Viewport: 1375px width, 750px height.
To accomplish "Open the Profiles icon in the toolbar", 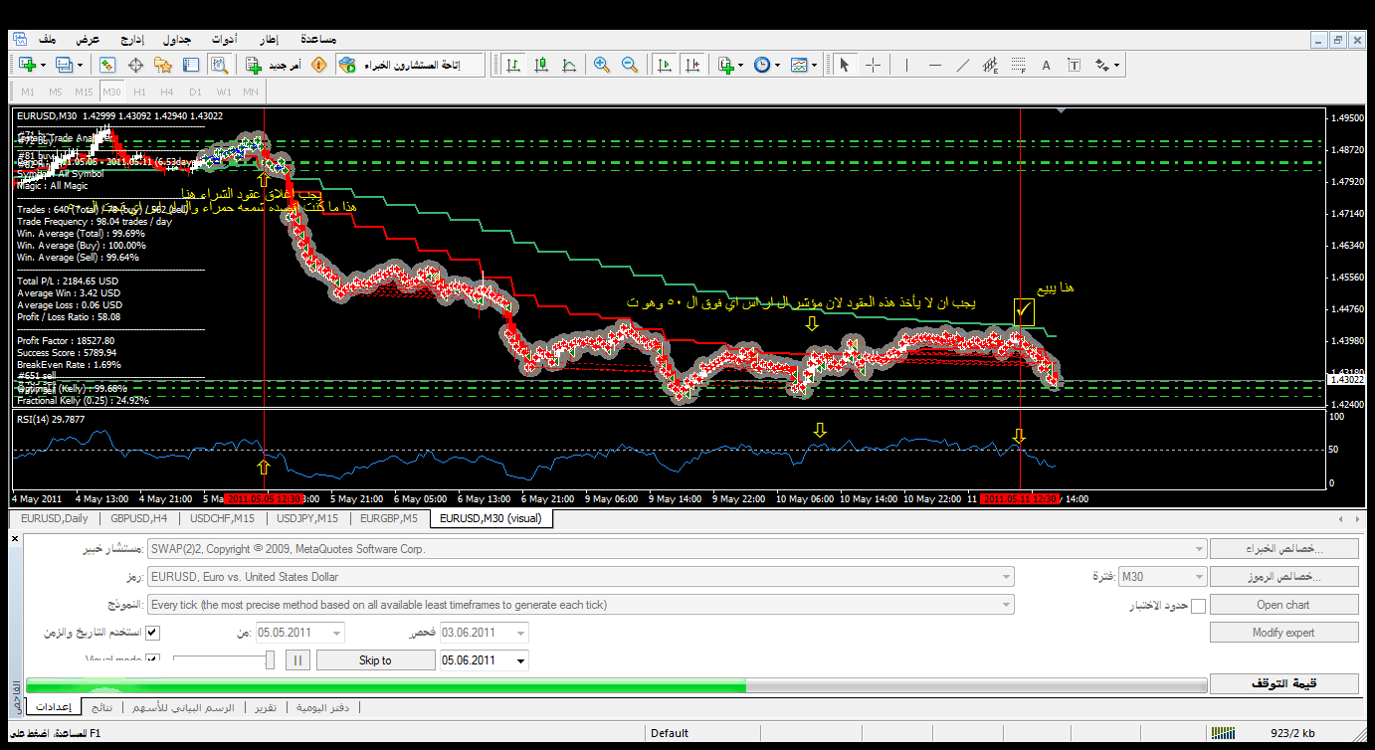I will [64, 65].
